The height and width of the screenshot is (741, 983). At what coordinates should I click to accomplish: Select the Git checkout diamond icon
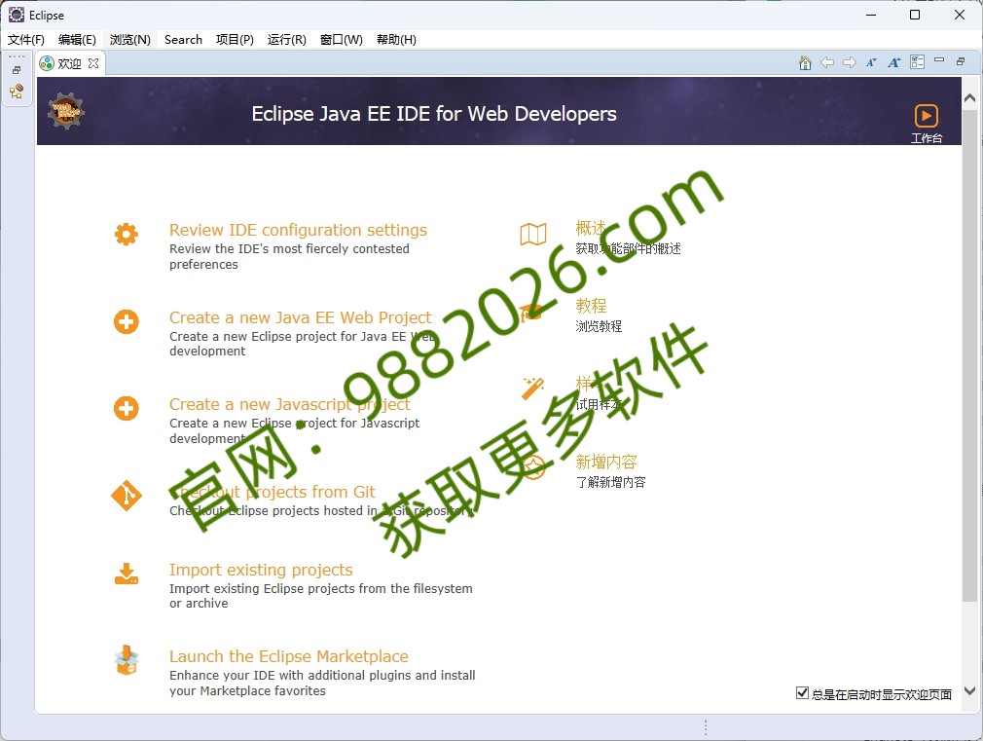pyautogui.click(x=126, y=496)
